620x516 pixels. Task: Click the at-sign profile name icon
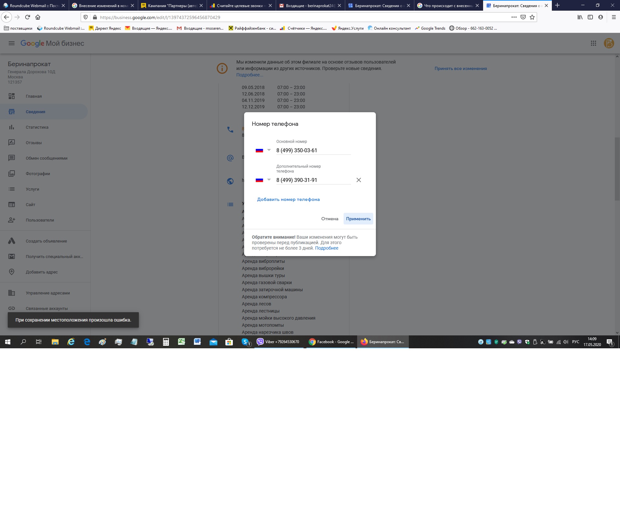(230, 158)
